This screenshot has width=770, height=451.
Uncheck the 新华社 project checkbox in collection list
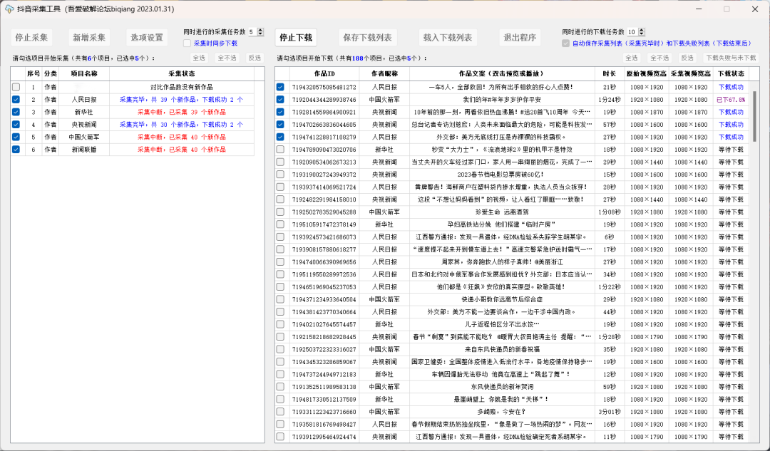coord(16,112)
